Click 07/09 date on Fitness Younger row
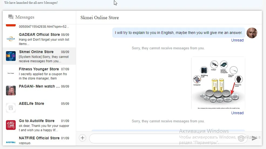 (x=65, y=69)
